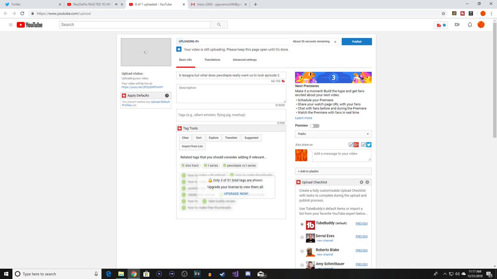Open Upload Checklist settings gear
The image size is (497, 279).
click(x=362, y=182)
